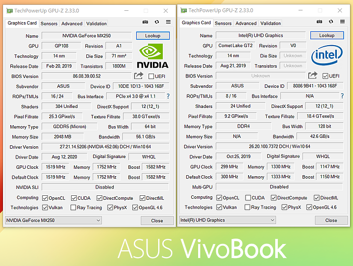Click the Aug 12, 2020 driver date
The image size is (353, 266).
click(64, 157)
